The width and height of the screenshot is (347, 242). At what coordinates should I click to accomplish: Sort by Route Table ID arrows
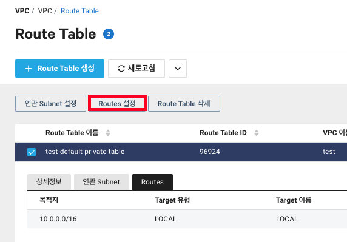(x=257, y=133)
